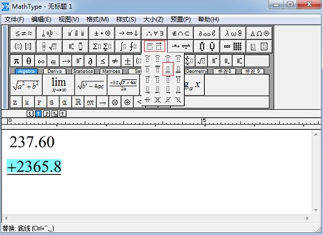Insert the circled plus symbol
Screen dimensions: 323x235
point(127,102)
